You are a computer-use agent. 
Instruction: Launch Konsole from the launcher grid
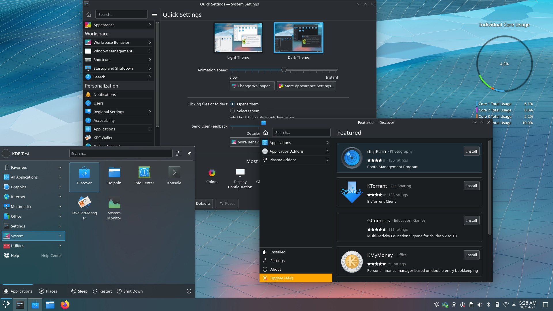pyautogui.click(x=174, y=177)
